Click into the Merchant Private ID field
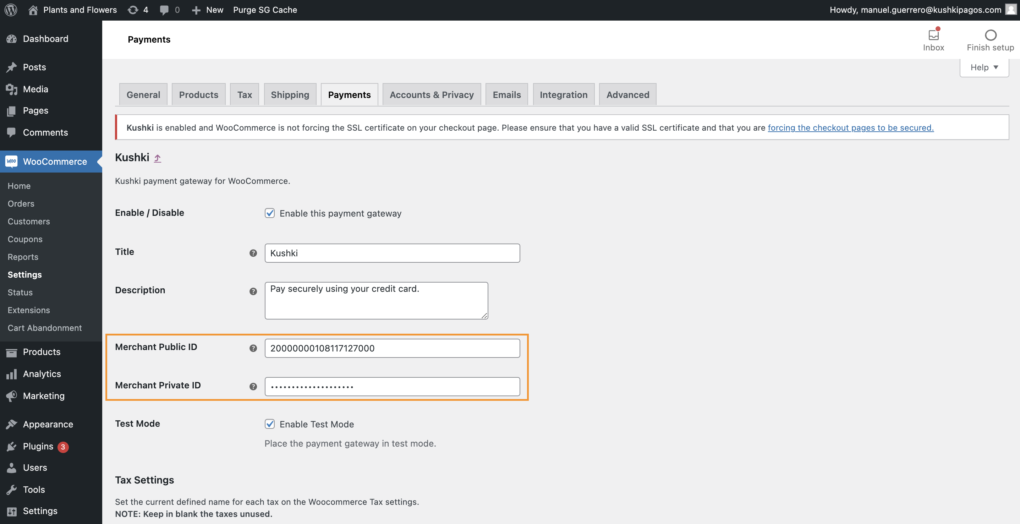1020x524 pixels. tap(392, 387)
